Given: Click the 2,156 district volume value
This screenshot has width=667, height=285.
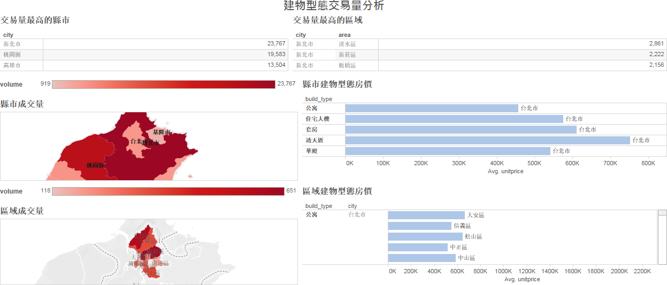Looking at the screenshot, I should click(656, 65).
